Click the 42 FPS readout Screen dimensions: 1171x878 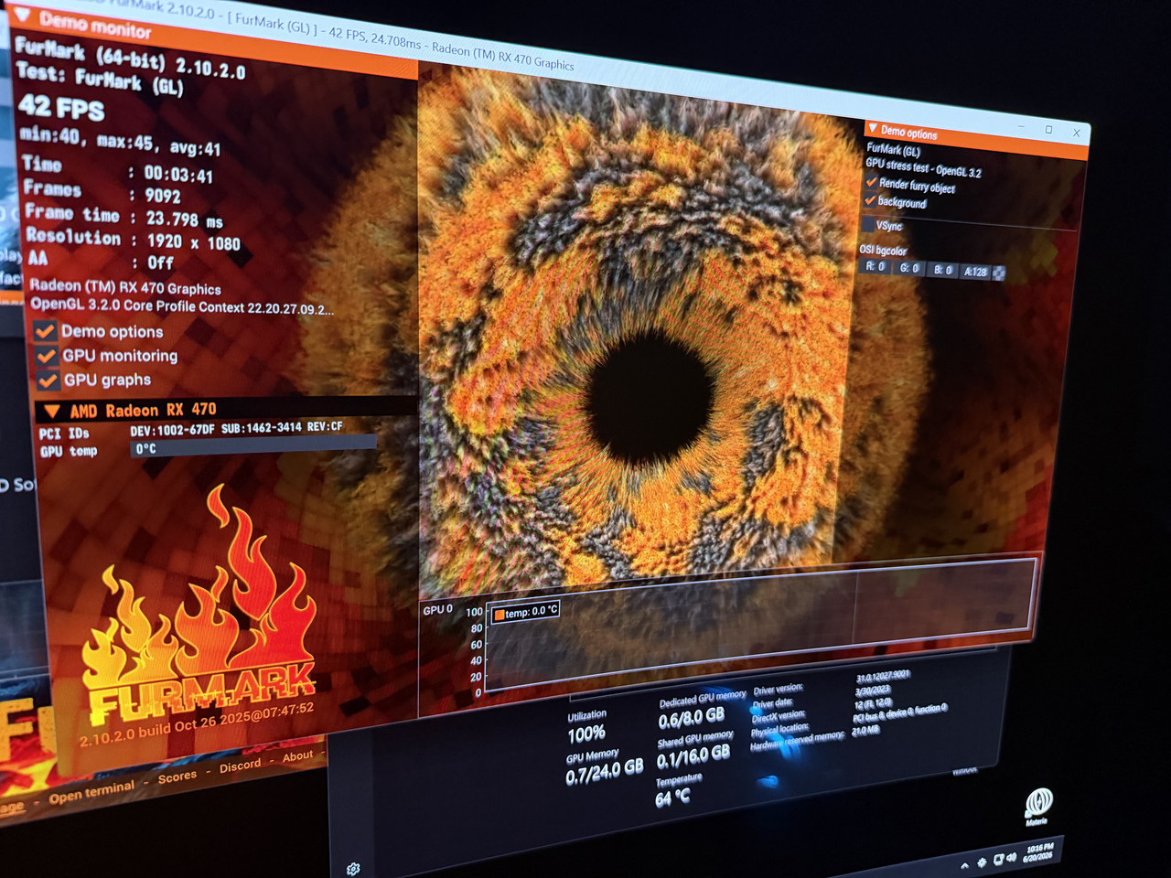coord(61,107)
